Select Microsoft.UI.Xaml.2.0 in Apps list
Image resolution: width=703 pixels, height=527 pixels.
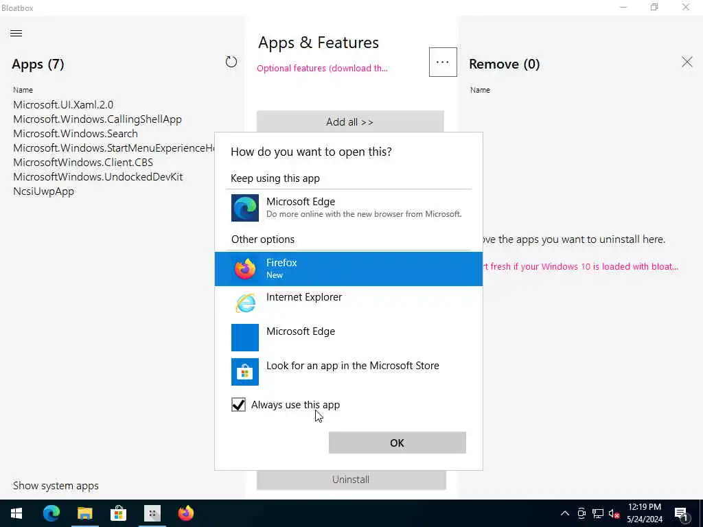(63, 105)
